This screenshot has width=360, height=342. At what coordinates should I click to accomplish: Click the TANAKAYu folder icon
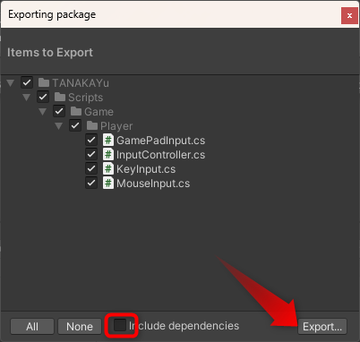click(x=44, y=82)
